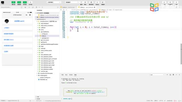Open package.json under get_feedbacks

click(x=45, y=38)
